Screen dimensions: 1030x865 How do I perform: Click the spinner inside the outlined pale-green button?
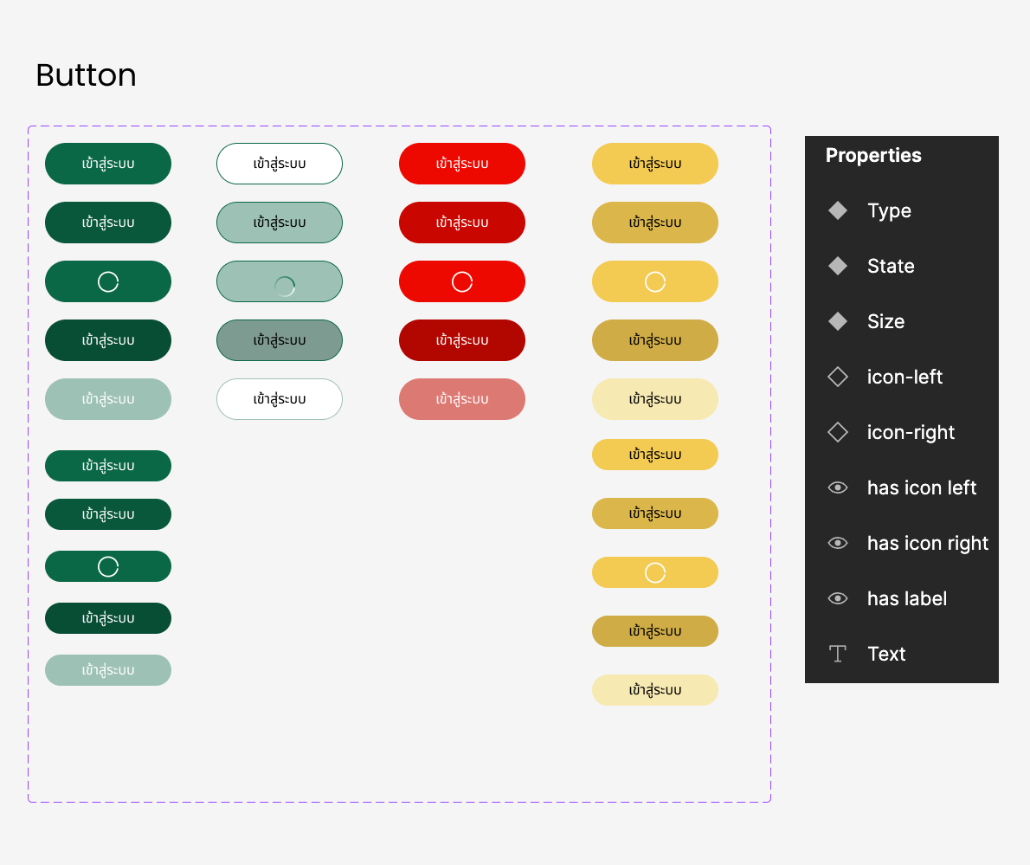pos(284,287)
